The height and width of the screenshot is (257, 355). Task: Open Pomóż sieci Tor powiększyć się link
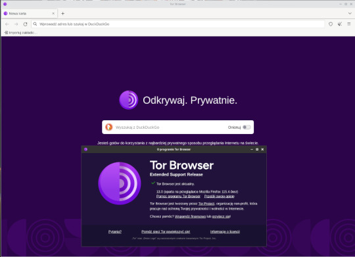166,231
